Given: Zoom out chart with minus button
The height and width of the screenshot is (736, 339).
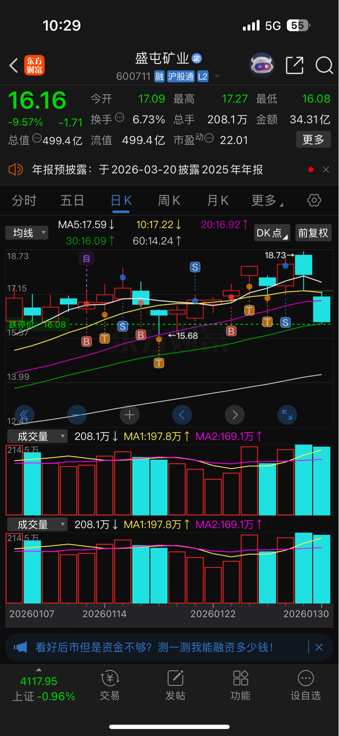Looking at the screenshot, I should pyautogui.click(x=77, y=415).
